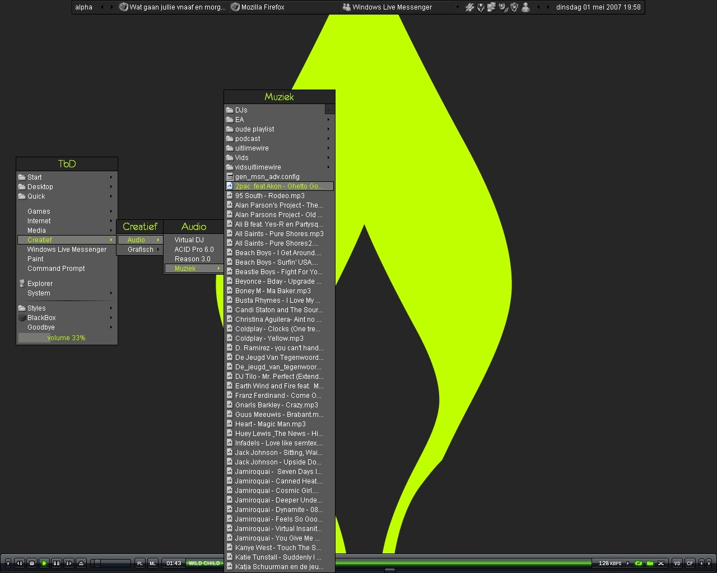Switch to the Mozilla Firefox taskbar item
The image size is (717, 573).
[x=284, y=7]
